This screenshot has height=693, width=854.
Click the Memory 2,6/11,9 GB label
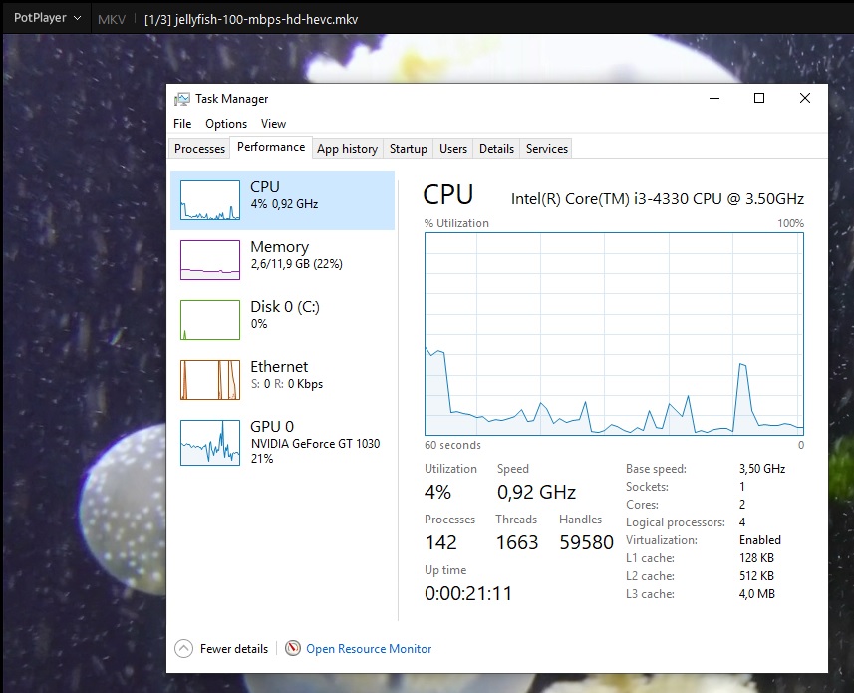click(296, 264)
